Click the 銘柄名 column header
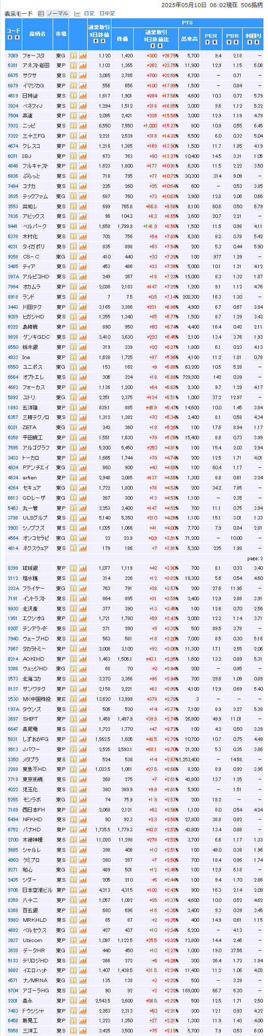Viewport: 268px width, 1036px height. [37, 34]
